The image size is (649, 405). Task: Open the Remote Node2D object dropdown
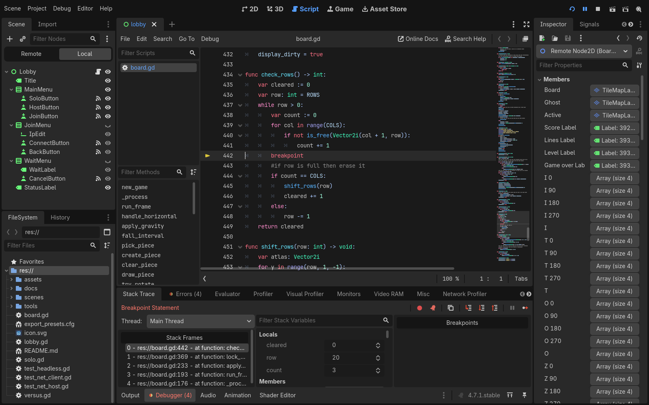point(584,51)
